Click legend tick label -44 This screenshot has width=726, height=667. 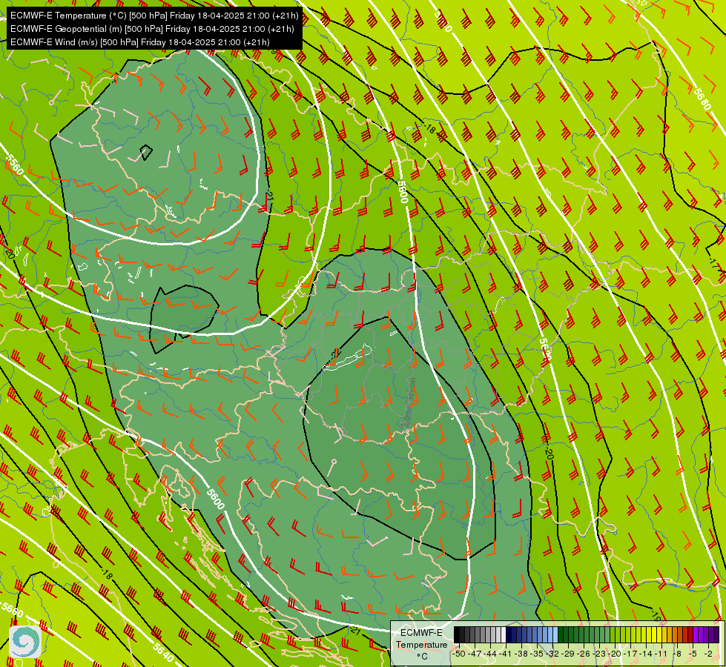tap(490, 654)
